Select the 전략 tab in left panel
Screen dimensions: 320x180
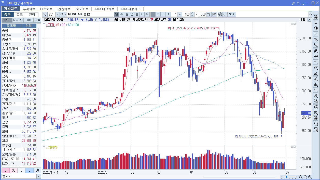32,15
